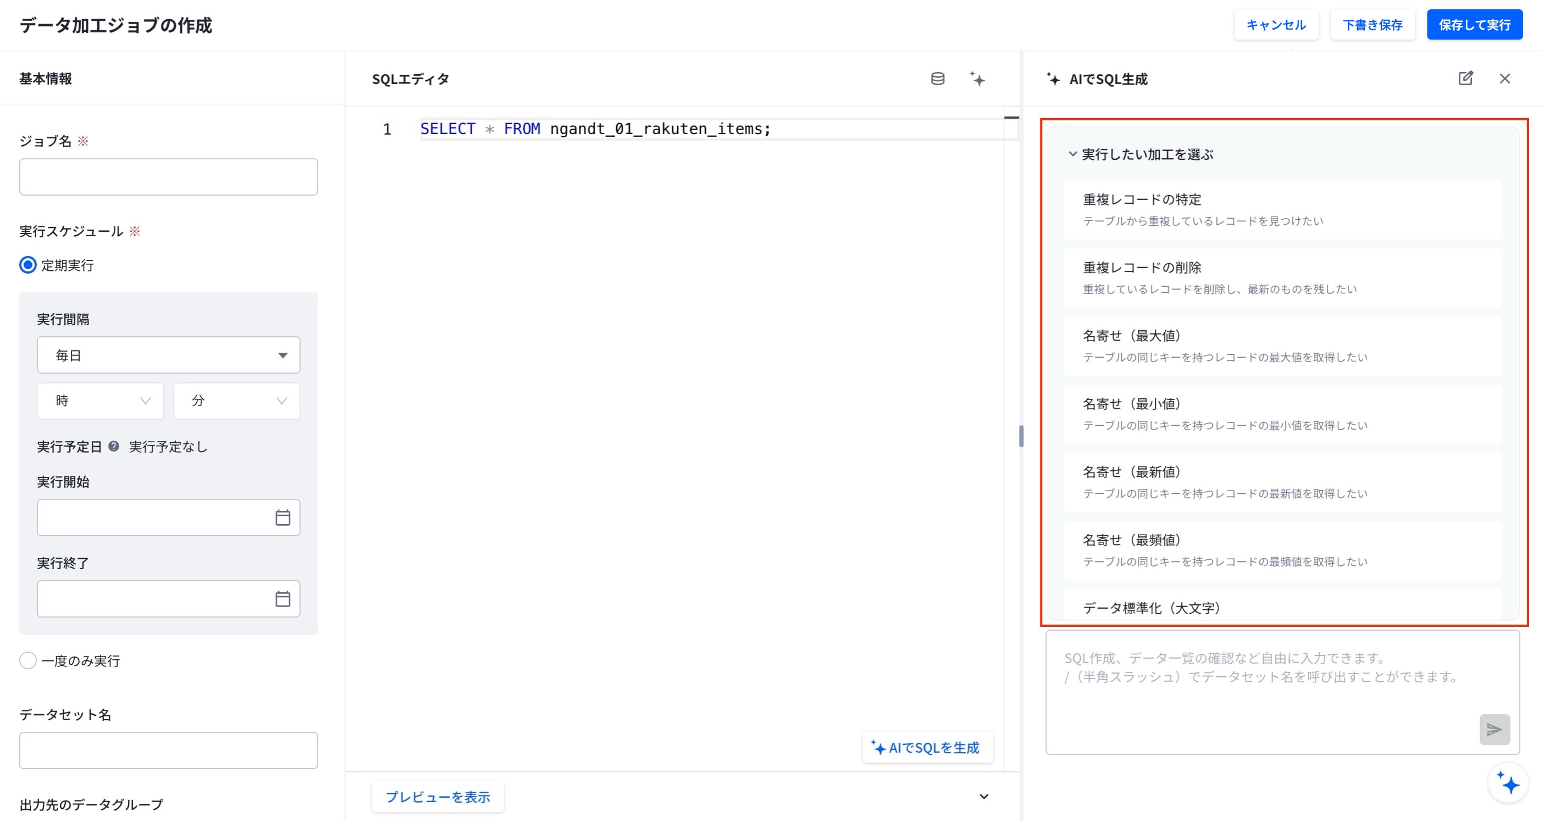
Task: Open the 時 hour dropdown
Action: [x=101, y=401]
